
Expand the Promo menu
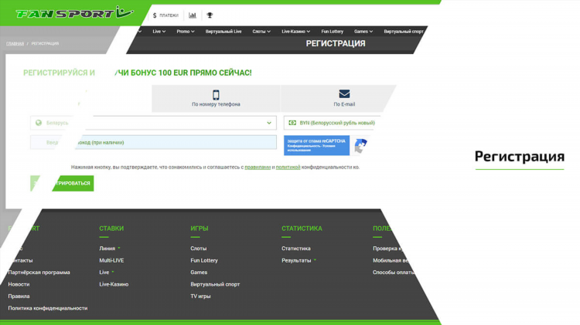(186, 32)
